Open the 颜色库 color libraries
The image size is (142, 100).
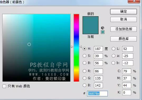tap(124, 39)
